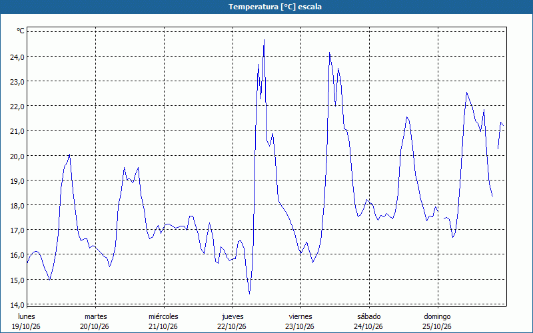Click the 23/10/26 date label

299,326
